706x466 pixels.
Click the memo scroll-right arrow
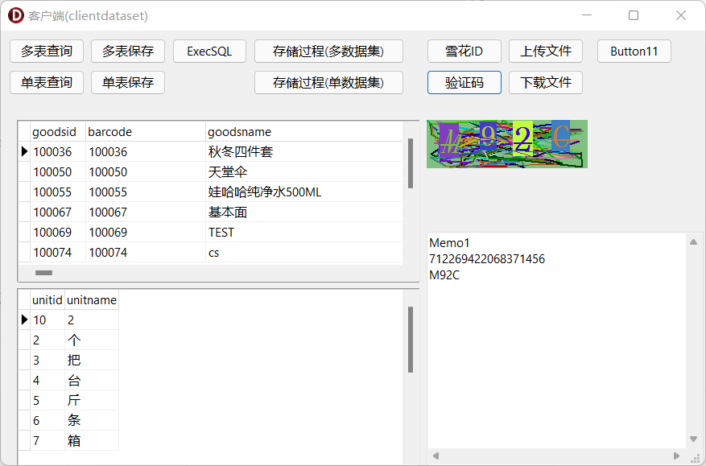click(x=676, y=456)
